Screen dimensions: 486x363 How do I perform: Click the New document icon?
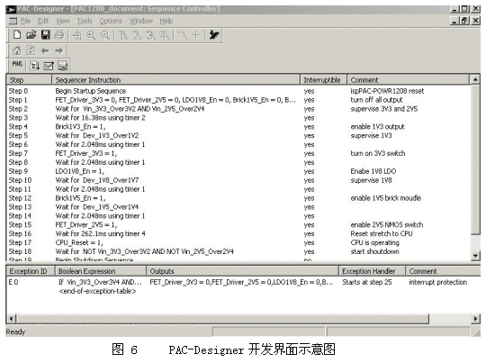click(x=17, y=35)
